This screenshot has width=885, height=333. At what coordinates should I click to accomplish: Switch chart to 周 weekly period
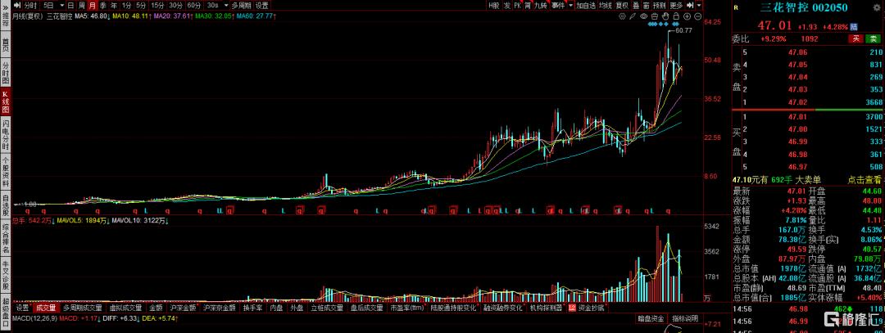point(81,5)
